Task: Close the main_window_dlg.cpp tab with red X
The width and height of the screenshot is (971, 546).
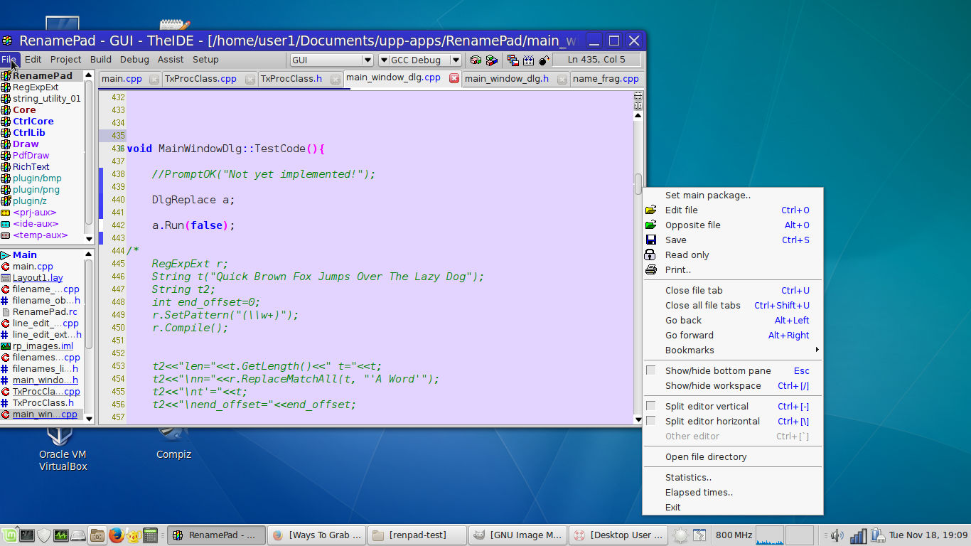Action: click(x=454, y=79)
